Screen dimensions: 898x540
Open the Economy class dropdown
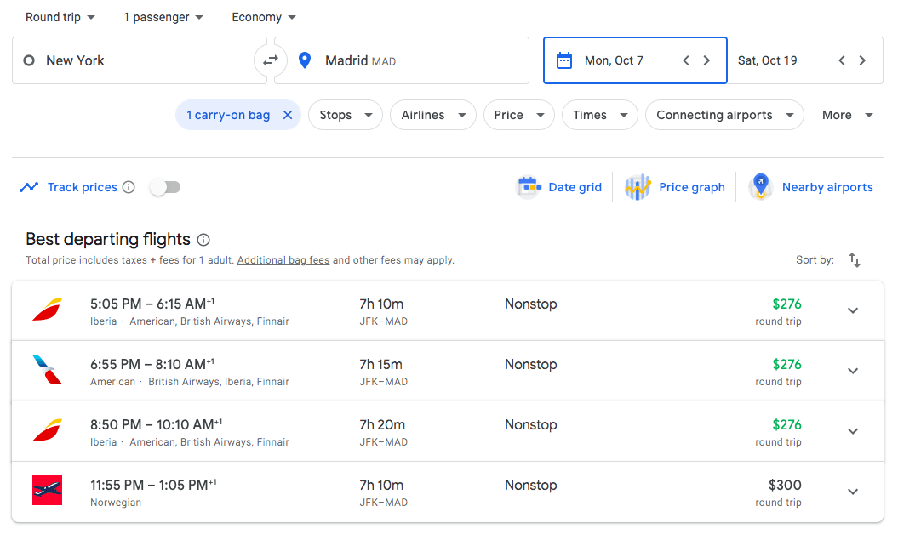264,17
